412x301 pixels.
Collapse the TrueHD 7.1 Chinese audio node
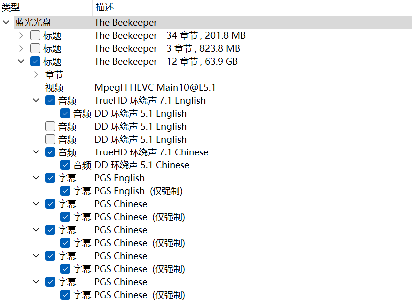[x=36, y=152]
